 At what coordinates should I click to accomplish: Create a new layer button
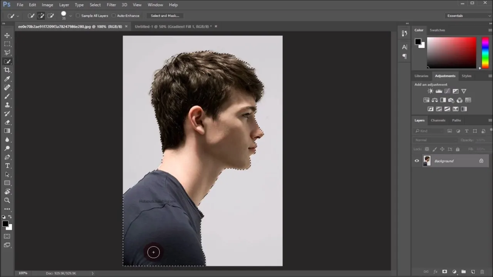(473, 272)
